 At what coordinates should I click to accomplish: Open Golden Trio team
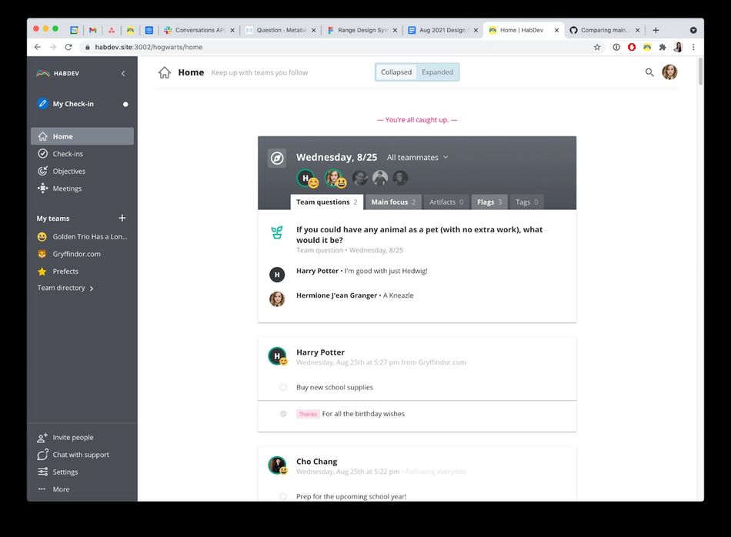pyautogui.click(x=82, y=236)
